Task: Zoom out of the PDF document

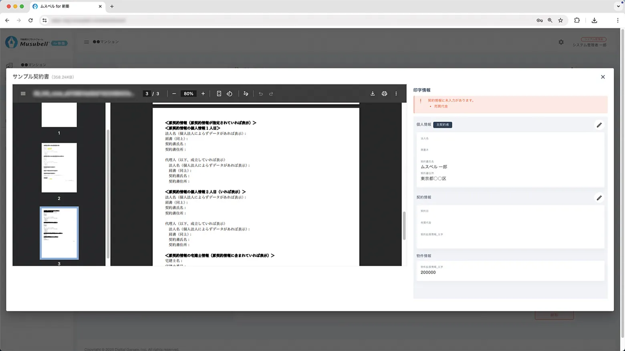Action: [174, 93]
